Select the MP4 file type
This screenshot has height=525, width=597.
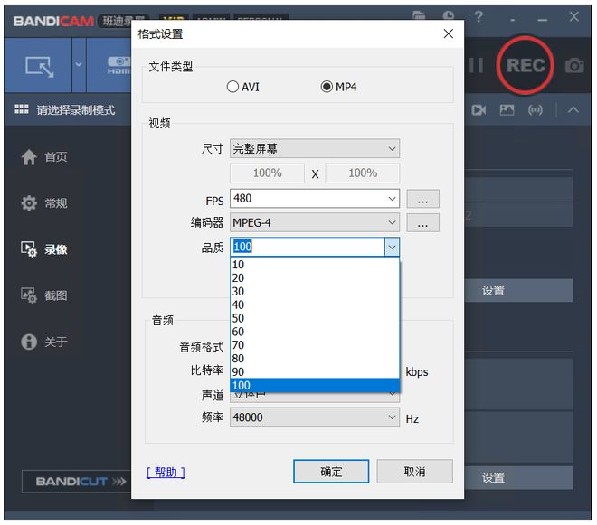(338, 87)
